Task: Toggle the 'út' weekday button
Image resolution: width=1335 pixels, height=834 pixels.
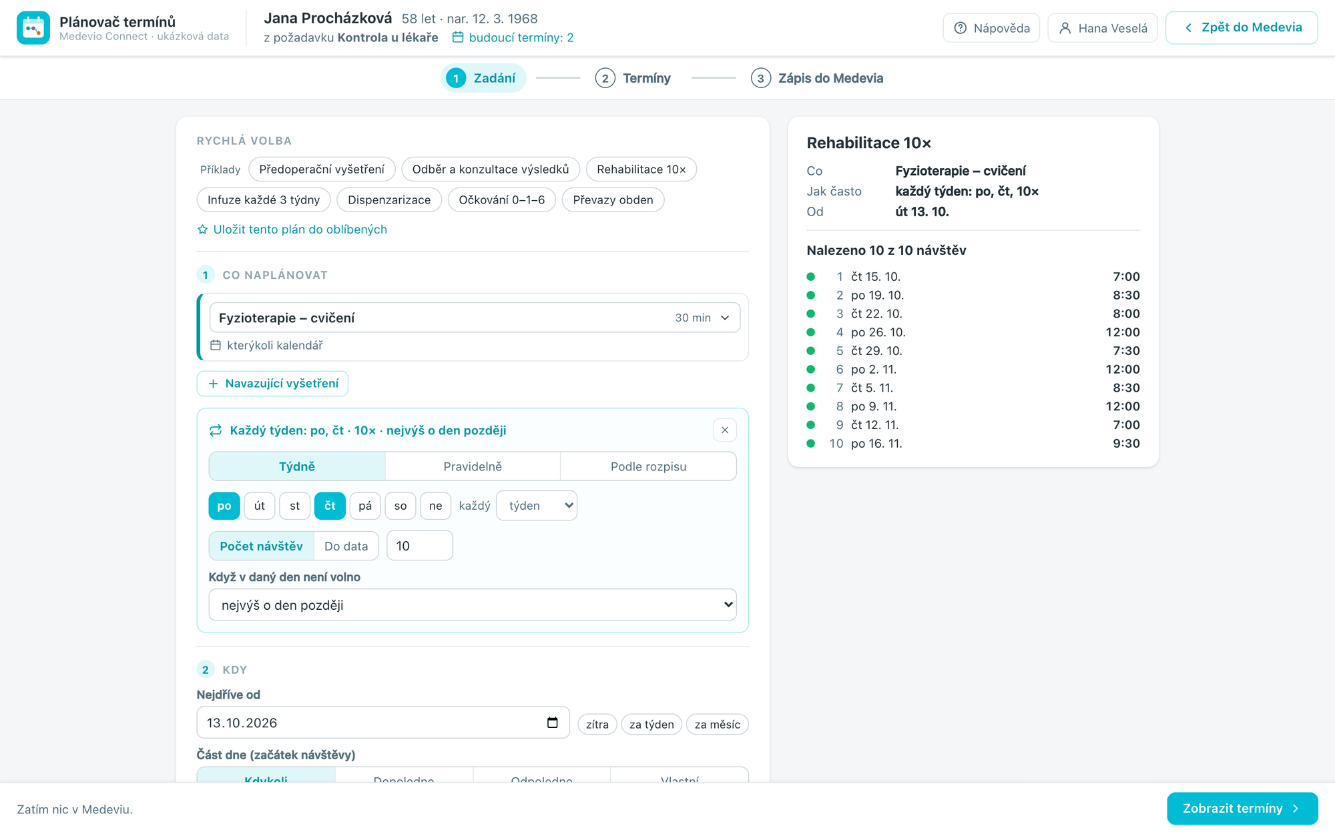Action: tap(260, 506)
